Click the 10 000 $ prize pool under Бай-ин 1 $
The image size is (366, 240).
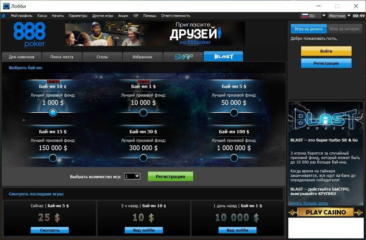coord(143,102)
